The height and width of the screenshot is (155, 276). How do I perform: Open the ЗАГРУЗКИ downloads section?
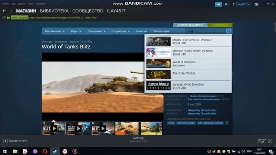coord(138,138)
